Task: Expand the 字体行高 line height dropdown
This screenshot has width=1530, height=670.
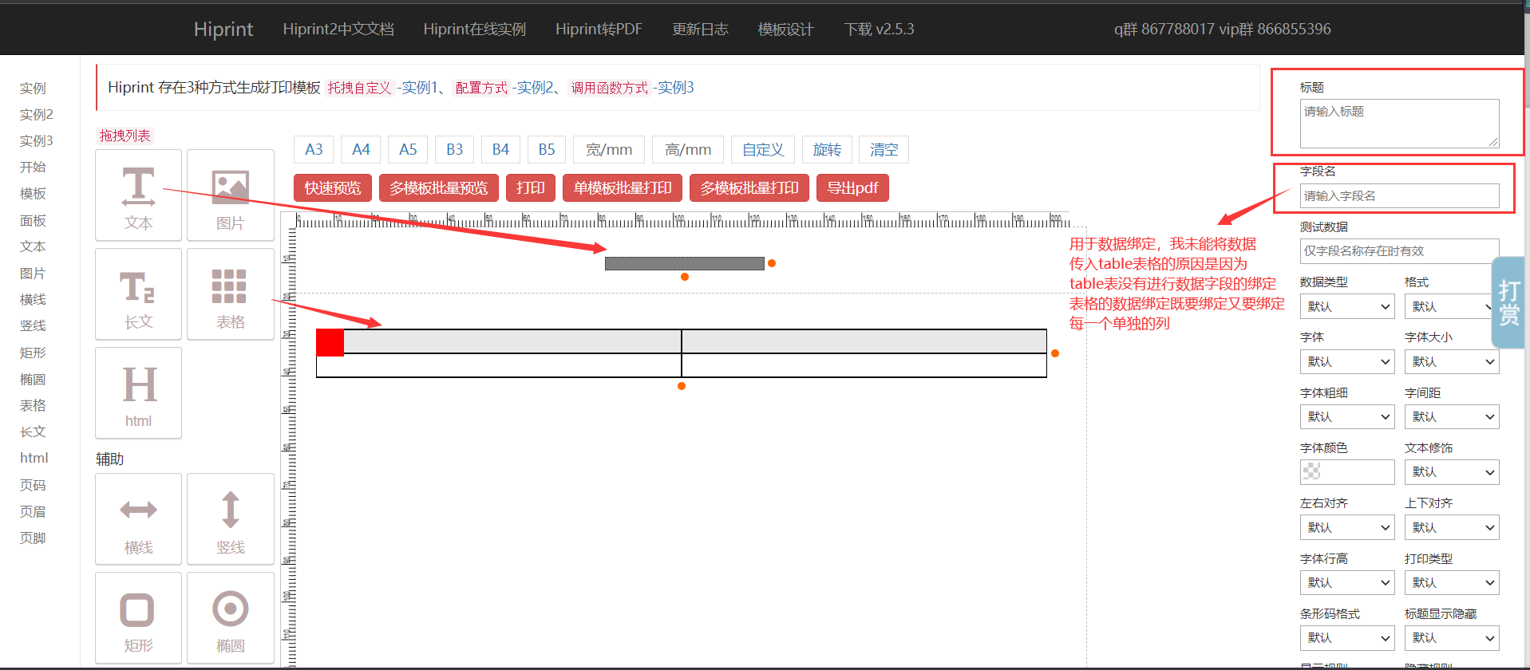Action: click(x=1347, y=582)
